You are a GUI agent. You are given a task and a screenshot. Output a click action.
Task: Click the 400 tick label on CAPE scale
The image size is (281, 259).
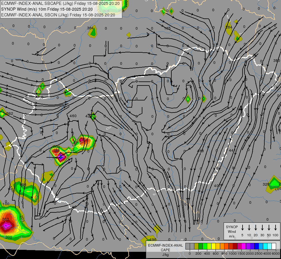click(207, 254)
